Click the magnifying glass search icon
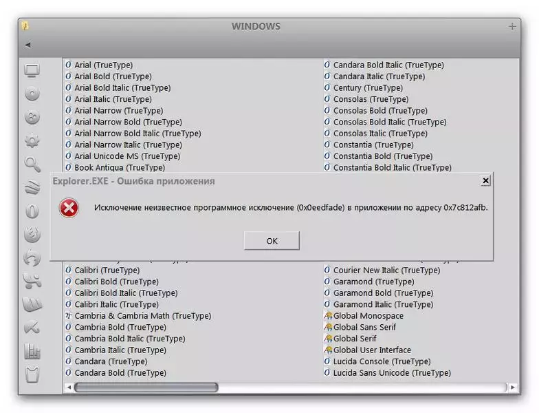539x413 pixels. click(x=33, y=164)
